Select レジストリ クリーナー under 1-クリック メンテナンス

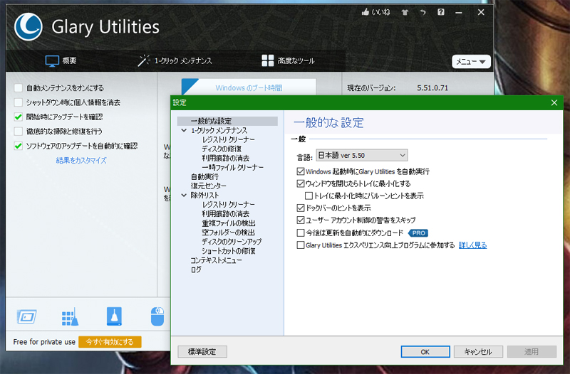click(228, 139)
